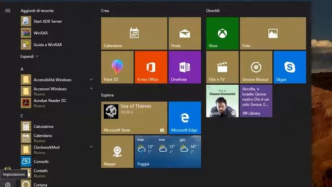Open Contatti from the app list
Screen dimensions: 332x187
pyautogui.click(x=57, y=173)
